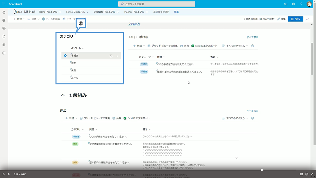Open the question 〇〇の手続き方法 in the upper FAQ list

pyautogui.click(x=176, y=64)
